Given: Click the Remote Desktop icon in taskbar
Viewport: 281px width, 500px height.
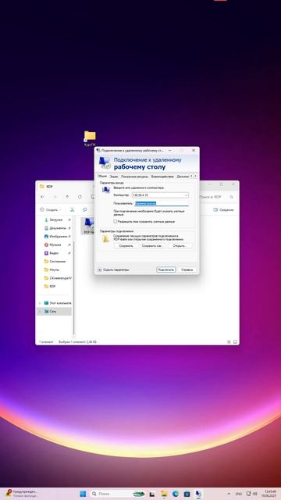Looking at the screenshot, I should (x=198, y=494).
